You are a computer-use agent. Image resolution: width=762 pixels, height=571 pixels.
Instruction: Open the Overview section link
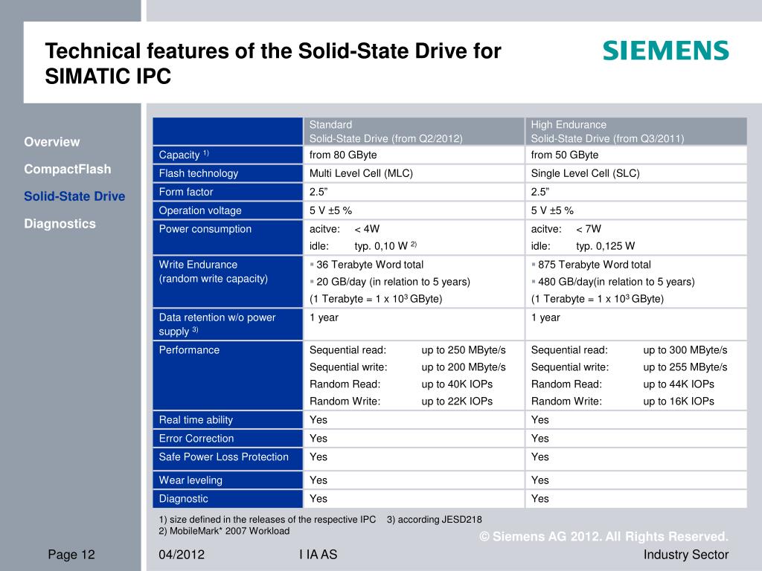coord(52,142)
